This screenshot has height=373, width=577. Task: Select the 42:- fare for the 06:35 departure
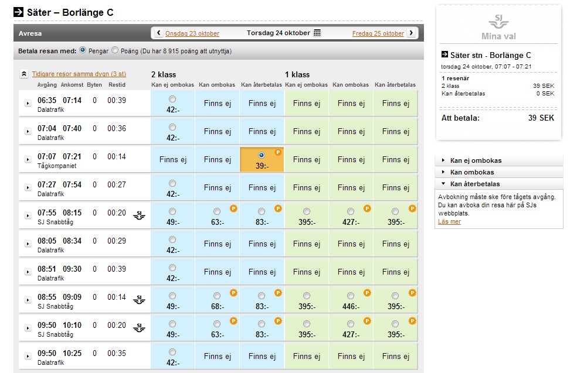[172, 99]
